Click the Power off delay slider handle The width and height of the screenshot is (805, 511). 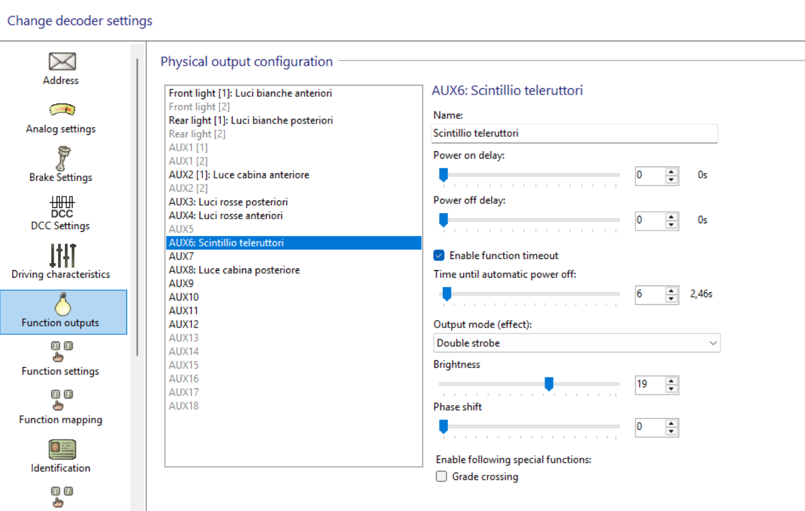[443, 220]
